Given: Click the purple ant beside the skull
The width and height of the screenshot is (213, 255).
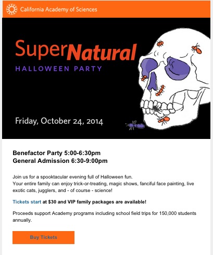Looking at the screenshot, I should click(x=135, y=125).
